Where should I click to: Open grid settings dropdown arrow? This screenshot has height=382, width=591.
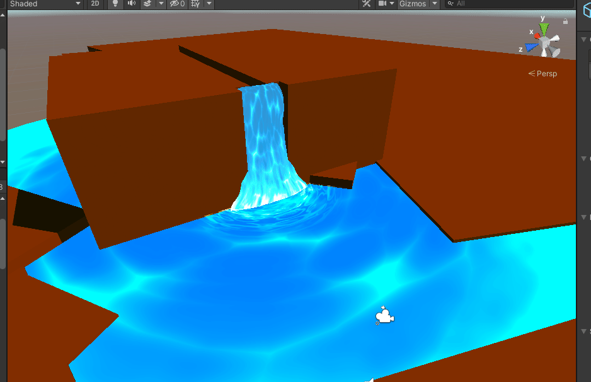point(209,4)
